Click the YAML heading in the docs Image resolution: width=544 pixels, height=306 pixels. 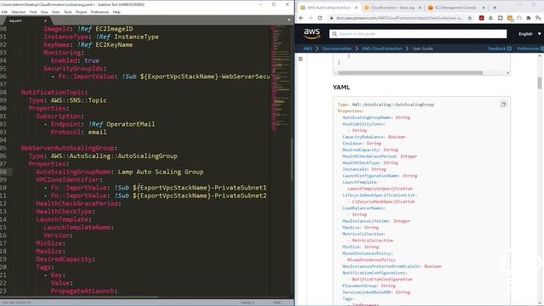pyautogui.click(x=342, y=88)
